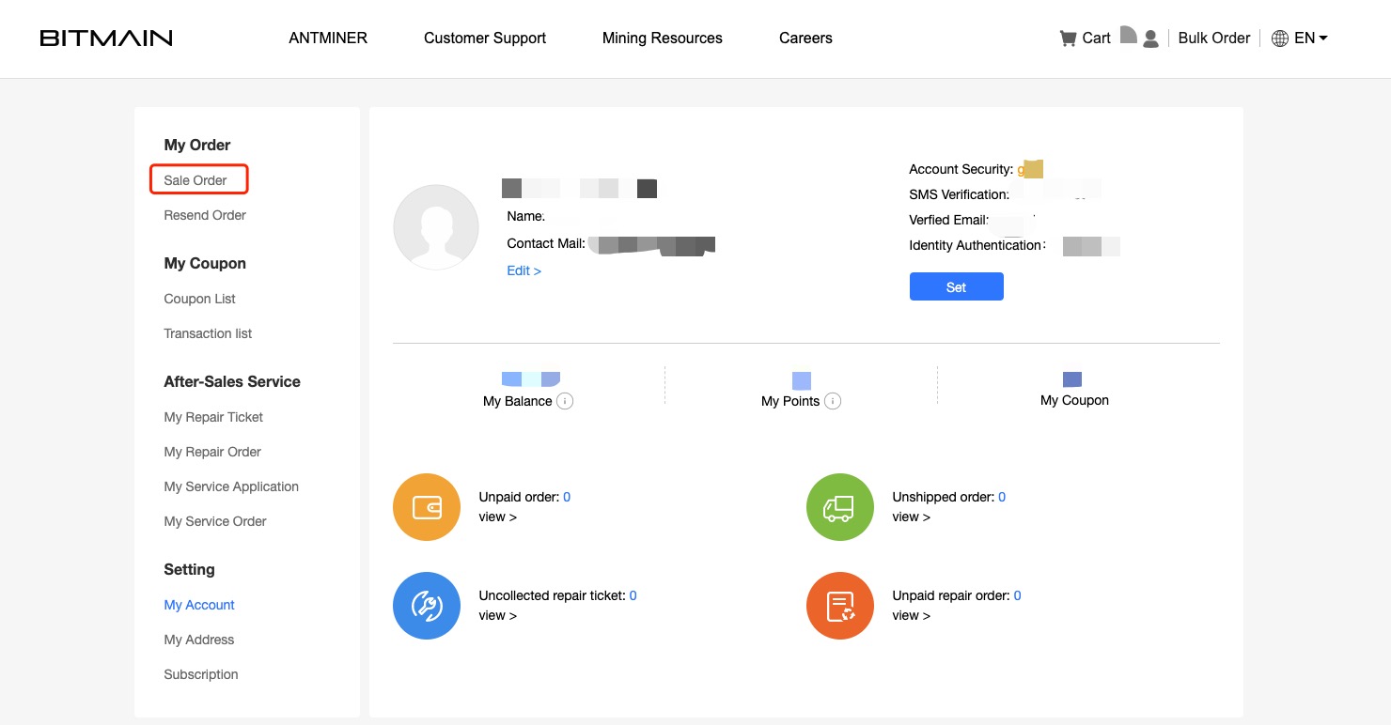The height and width of the screenshot is (725, 1391).
Task: Click the Contact Mail label
Action: tap(546, 243)
